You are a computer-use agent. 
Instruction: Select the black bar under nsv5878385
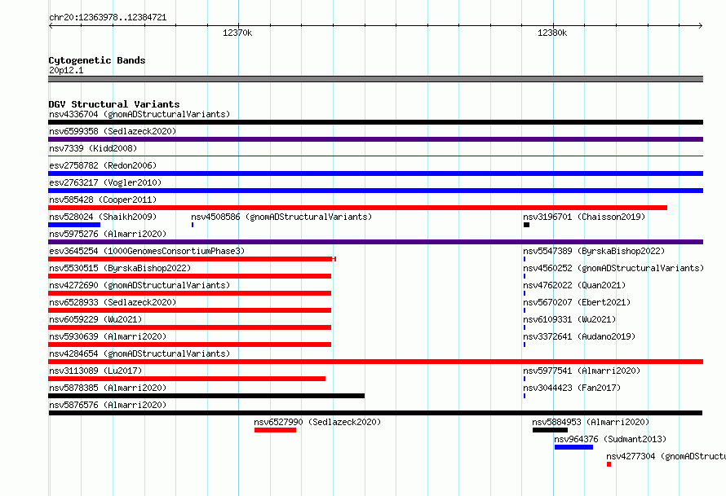206,396
